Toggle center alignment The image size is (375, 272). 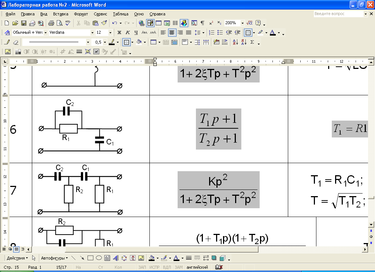[x=172, y=33]
